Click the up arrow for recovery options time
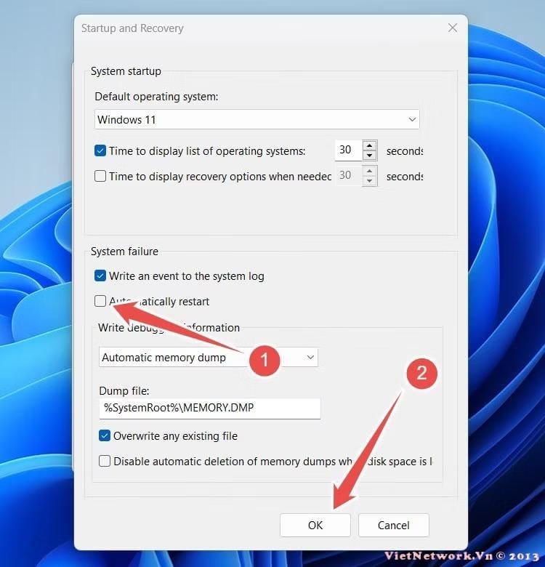This screenshot has width=545, height=567. [370, 171]
